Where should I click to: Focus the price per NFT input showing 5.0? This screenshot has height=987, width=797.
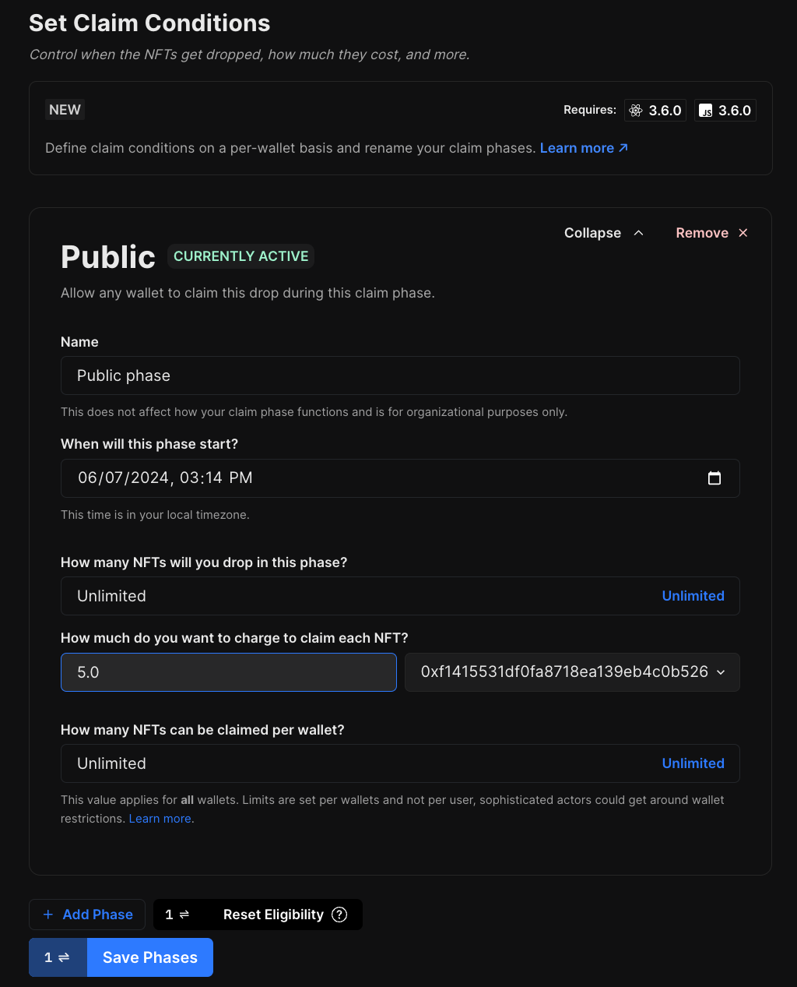pos(229,672)
